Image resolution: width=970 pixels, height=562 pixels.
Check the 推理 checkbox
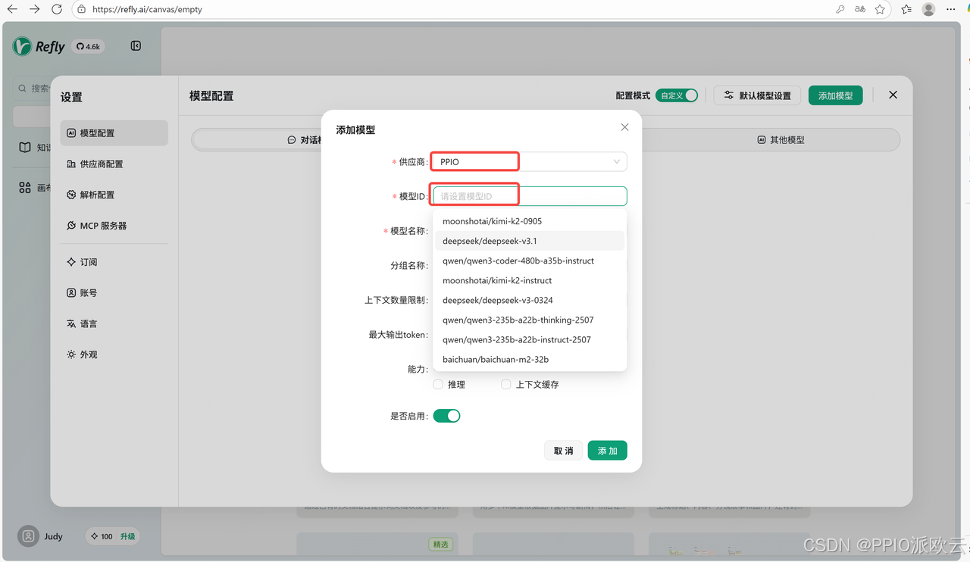click(x=438, y=385)
